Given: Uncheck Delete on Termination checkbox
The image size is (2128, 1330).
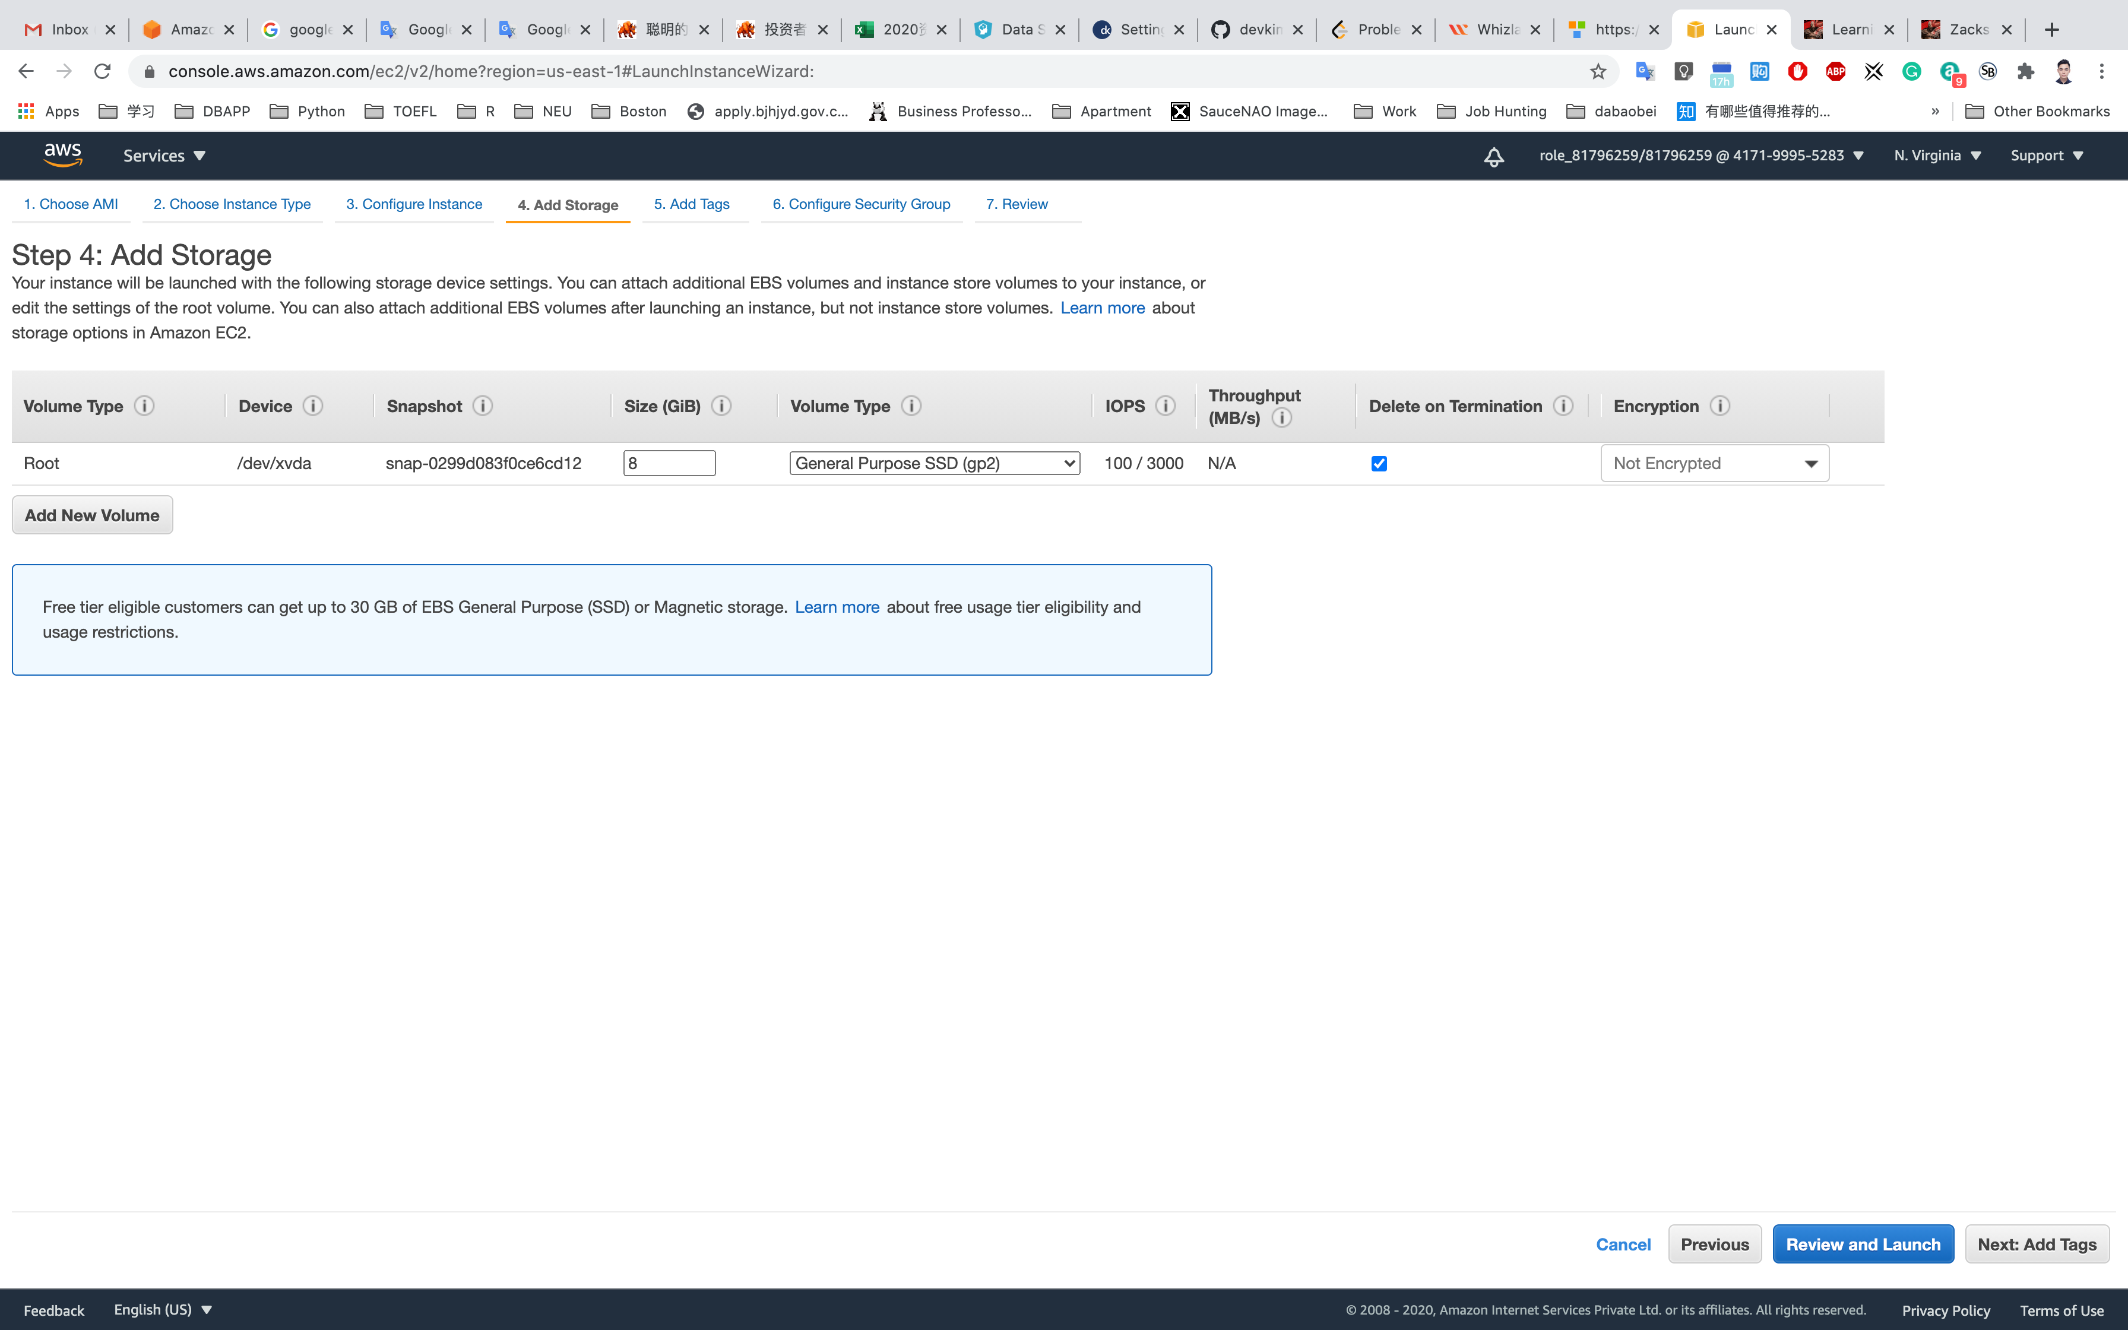Looking at the screenshot, I should [1379, 464].
